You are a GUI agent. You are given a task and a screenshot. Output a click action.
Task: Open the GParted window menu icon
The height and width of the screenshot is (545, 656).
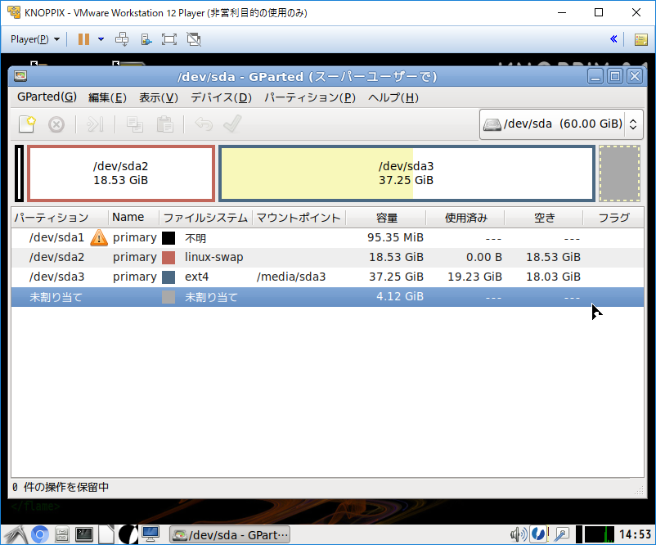click(20, 76)
